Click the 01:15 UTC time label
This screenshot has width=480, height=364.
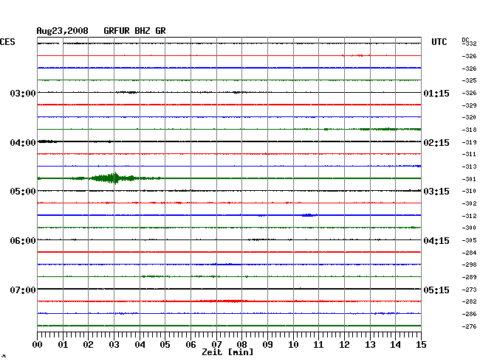[436, 93]
